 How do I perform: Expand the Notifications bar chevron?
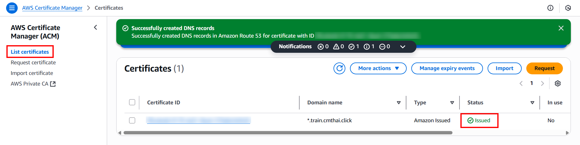403,47
